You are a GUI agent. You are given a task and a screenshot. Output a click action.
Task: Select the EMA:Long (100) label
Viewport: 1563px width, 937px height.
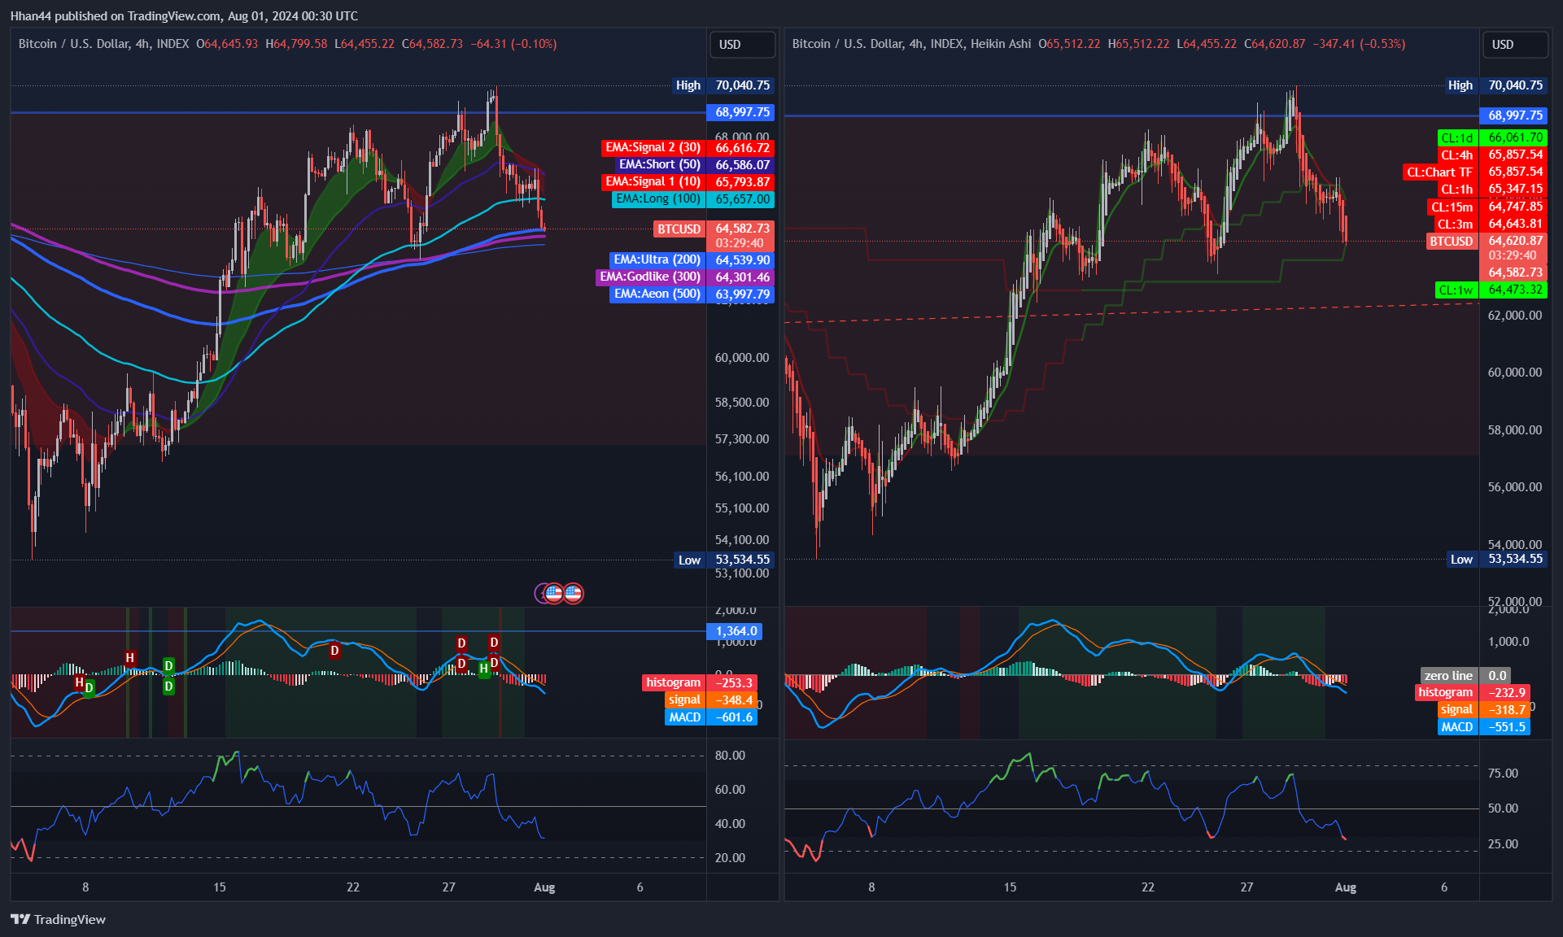click(x=657, y=198)
